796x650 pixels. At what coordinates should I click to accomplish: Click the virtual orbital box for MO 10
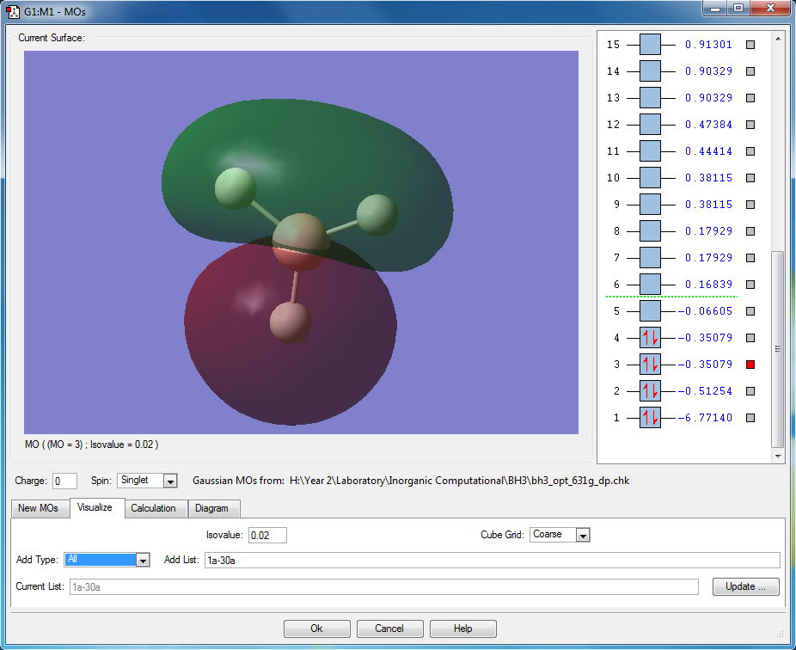click(650, 178)
